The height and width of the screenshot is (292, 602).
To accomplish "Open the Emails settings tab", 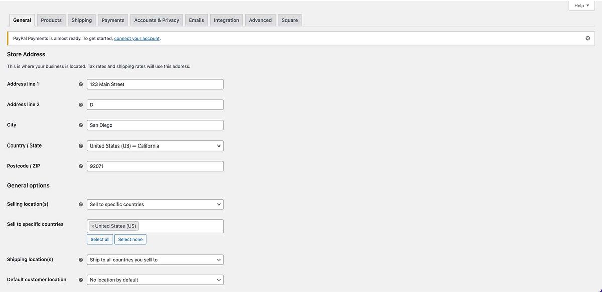I will (x=196, y=19).
